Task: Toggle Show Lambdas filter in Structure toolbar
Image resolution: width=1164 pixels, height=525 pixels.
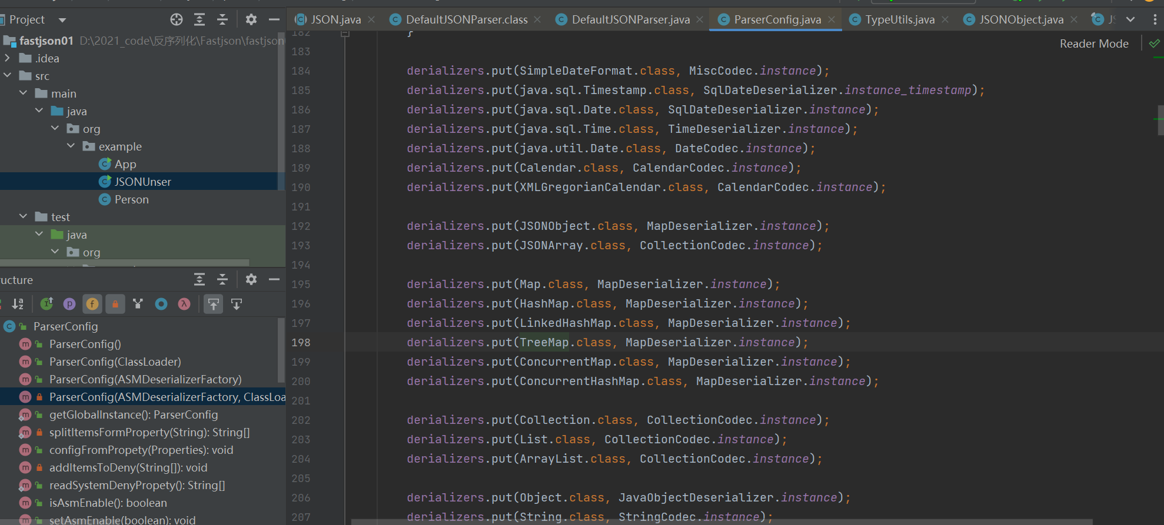Action: [x=184, y=304]
